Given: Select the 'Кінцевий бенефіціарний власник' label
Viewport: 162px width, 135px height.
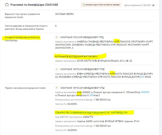Looking at the screenshot, I should click(x=22, y=37).
